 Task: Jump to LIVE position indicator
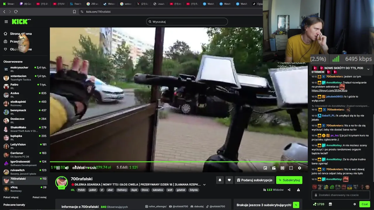[x=92, y=168]
